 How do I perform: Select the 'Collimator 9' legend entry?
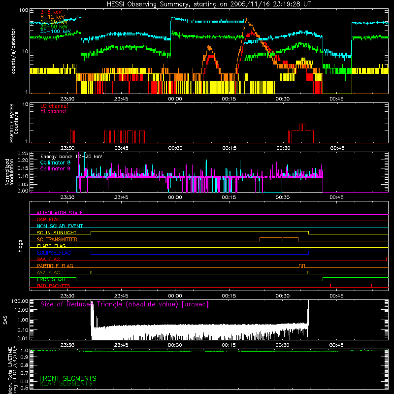click(55, 168)
